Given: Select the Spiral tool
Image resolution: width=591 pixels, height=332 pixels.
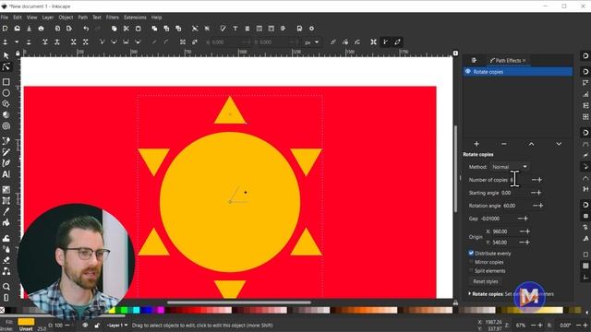Looking at the screenshot, I should (6, 126).
